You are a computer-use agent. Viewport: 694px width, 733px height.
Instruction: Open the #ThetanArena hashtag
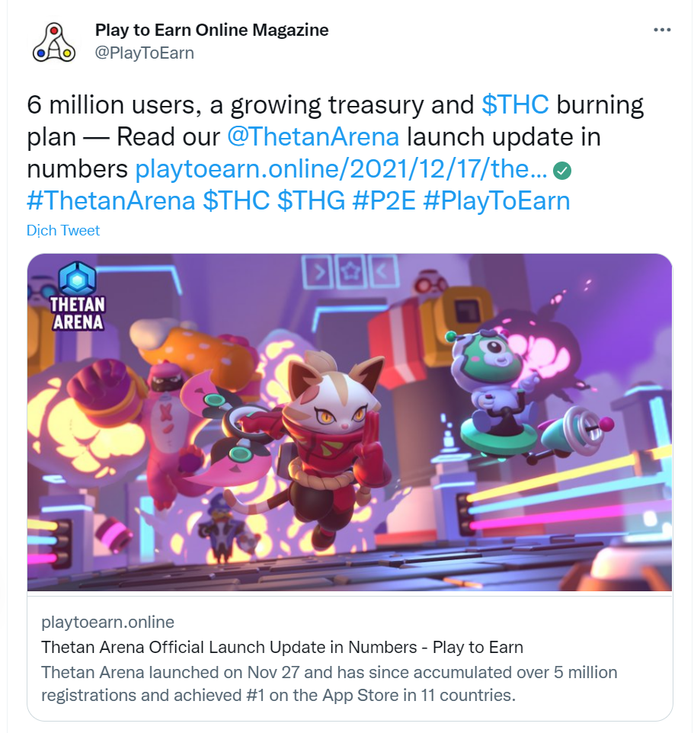click(110, 201)
